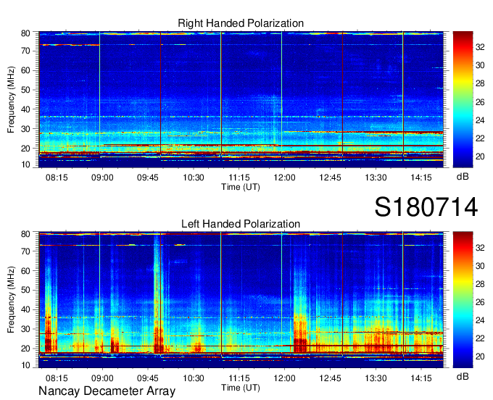Click 80 MHz tick on Right Handed frequency axis
This screenshot has width=493, height=400.
[x=26, y=33]
